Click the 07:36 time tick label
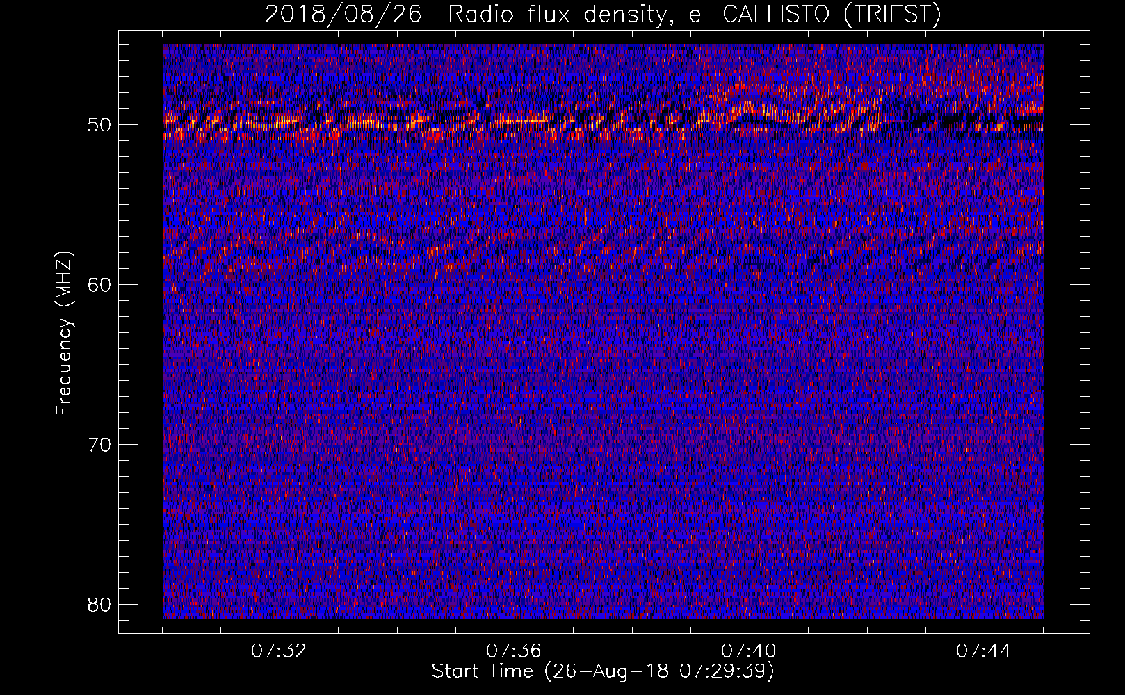1125x695 pixels. (515, 651)
